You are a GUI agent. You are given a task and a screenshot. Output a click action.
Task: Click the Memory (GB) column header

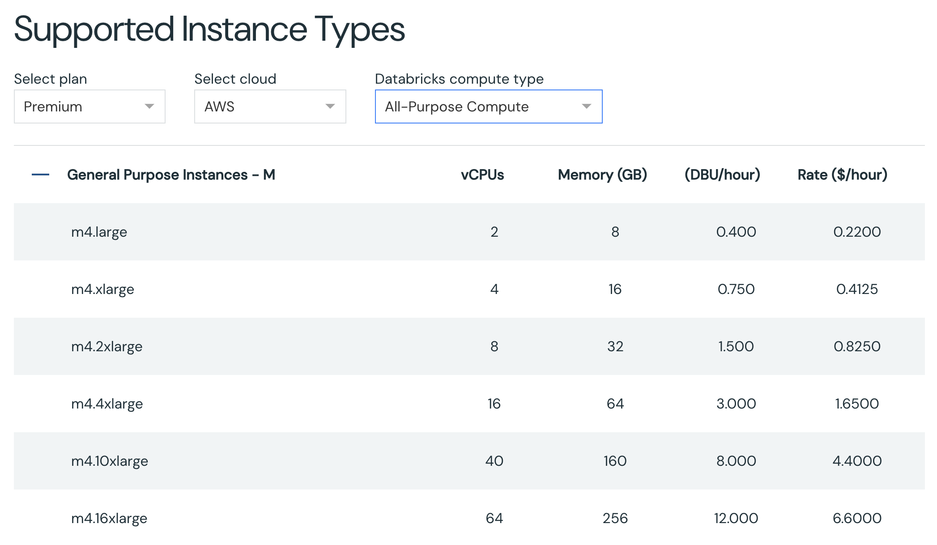coord(602,175)
